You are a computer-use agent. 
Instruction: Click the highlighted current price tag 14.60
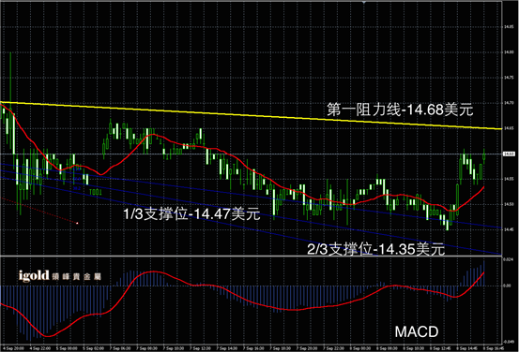[x=509, y=154]
